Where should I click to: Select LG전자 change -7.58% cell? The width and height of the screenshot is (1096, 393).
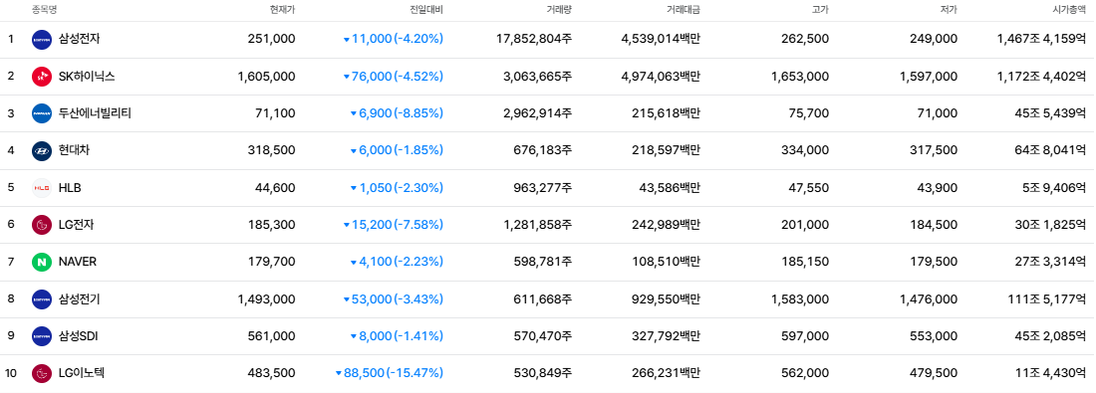(x=393, y=225)
